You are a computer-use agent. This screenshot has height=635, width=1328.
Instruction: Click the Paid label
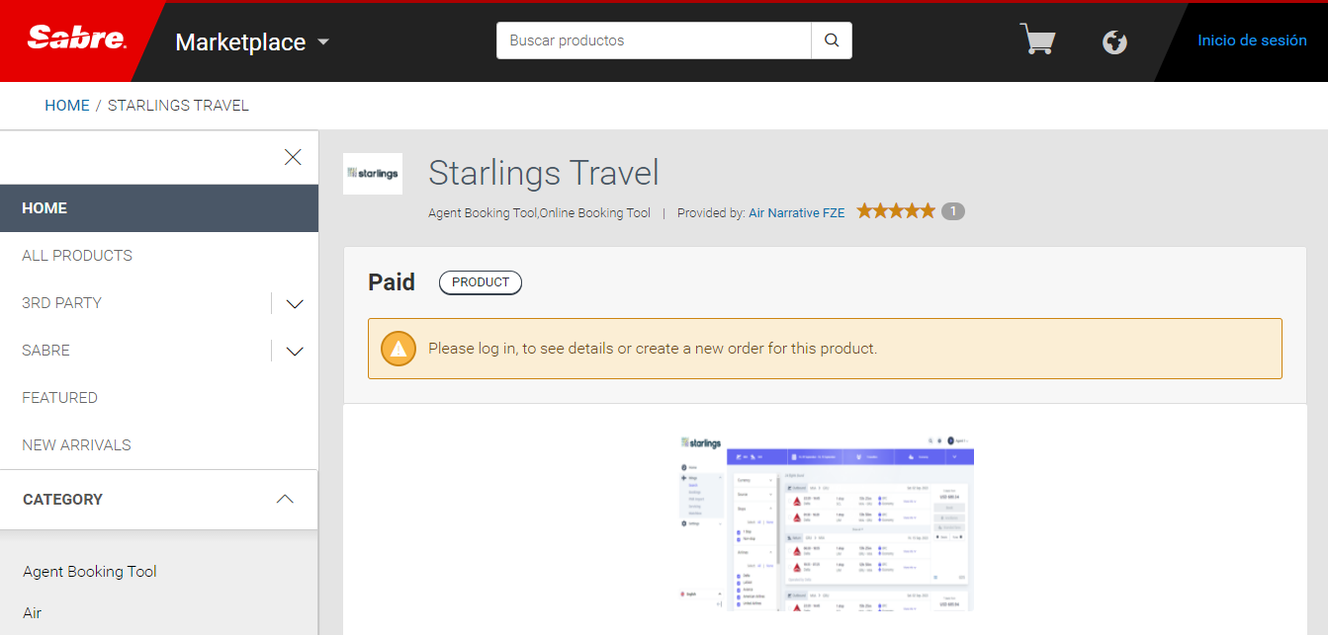(392, 282)
